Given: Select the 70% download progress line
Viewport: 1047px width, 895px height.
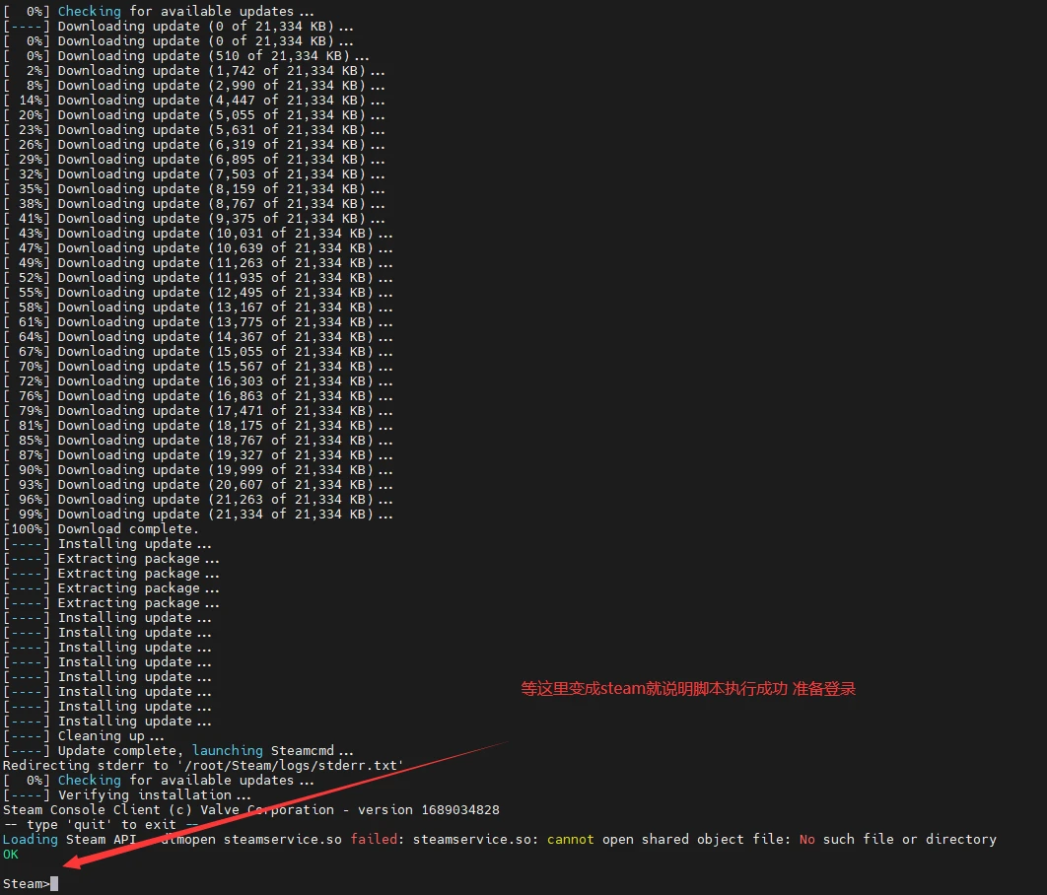Looking at the screenshot, I should tap(197, 366).
